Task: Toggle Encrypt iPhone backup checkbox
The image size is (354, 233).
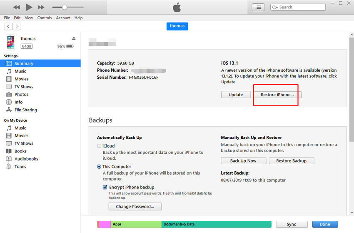Action: tap(105, 187)
